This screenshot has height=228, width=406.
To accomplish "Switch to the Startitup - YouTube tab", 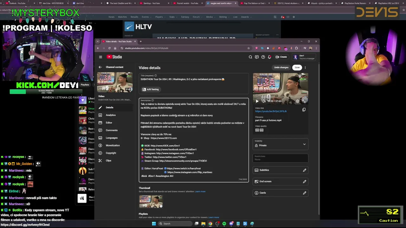I will pos(154,3).
